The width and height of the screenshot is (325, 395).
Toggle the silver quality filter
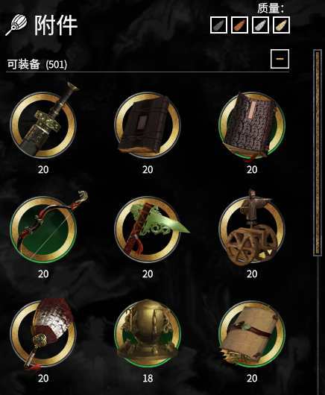tap(260, 25)
